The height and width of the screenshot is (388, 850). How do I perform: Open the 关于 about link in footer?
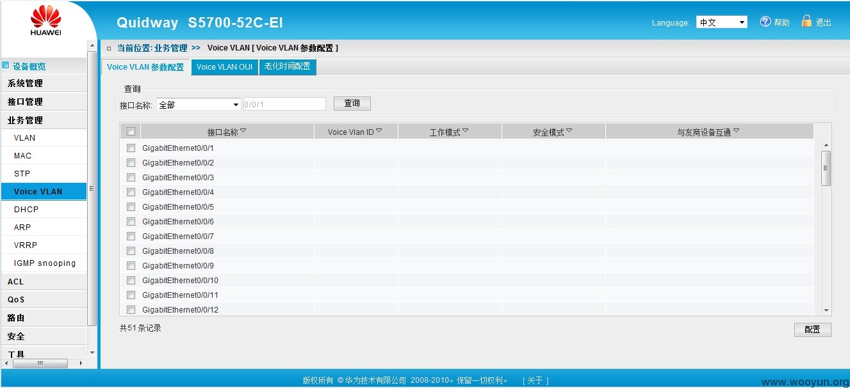(x=535, y=380)
